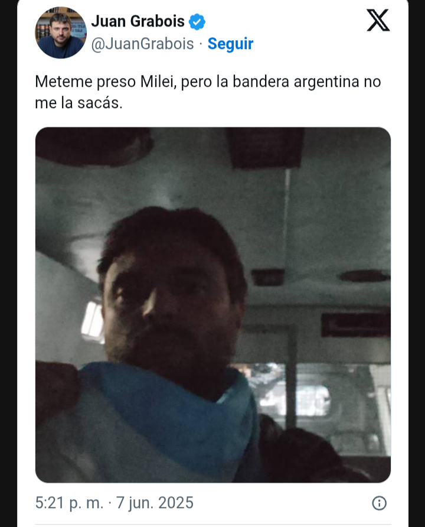
Task: Open Juan Grabois profile avatar
Action: click(x=61, y=32)
